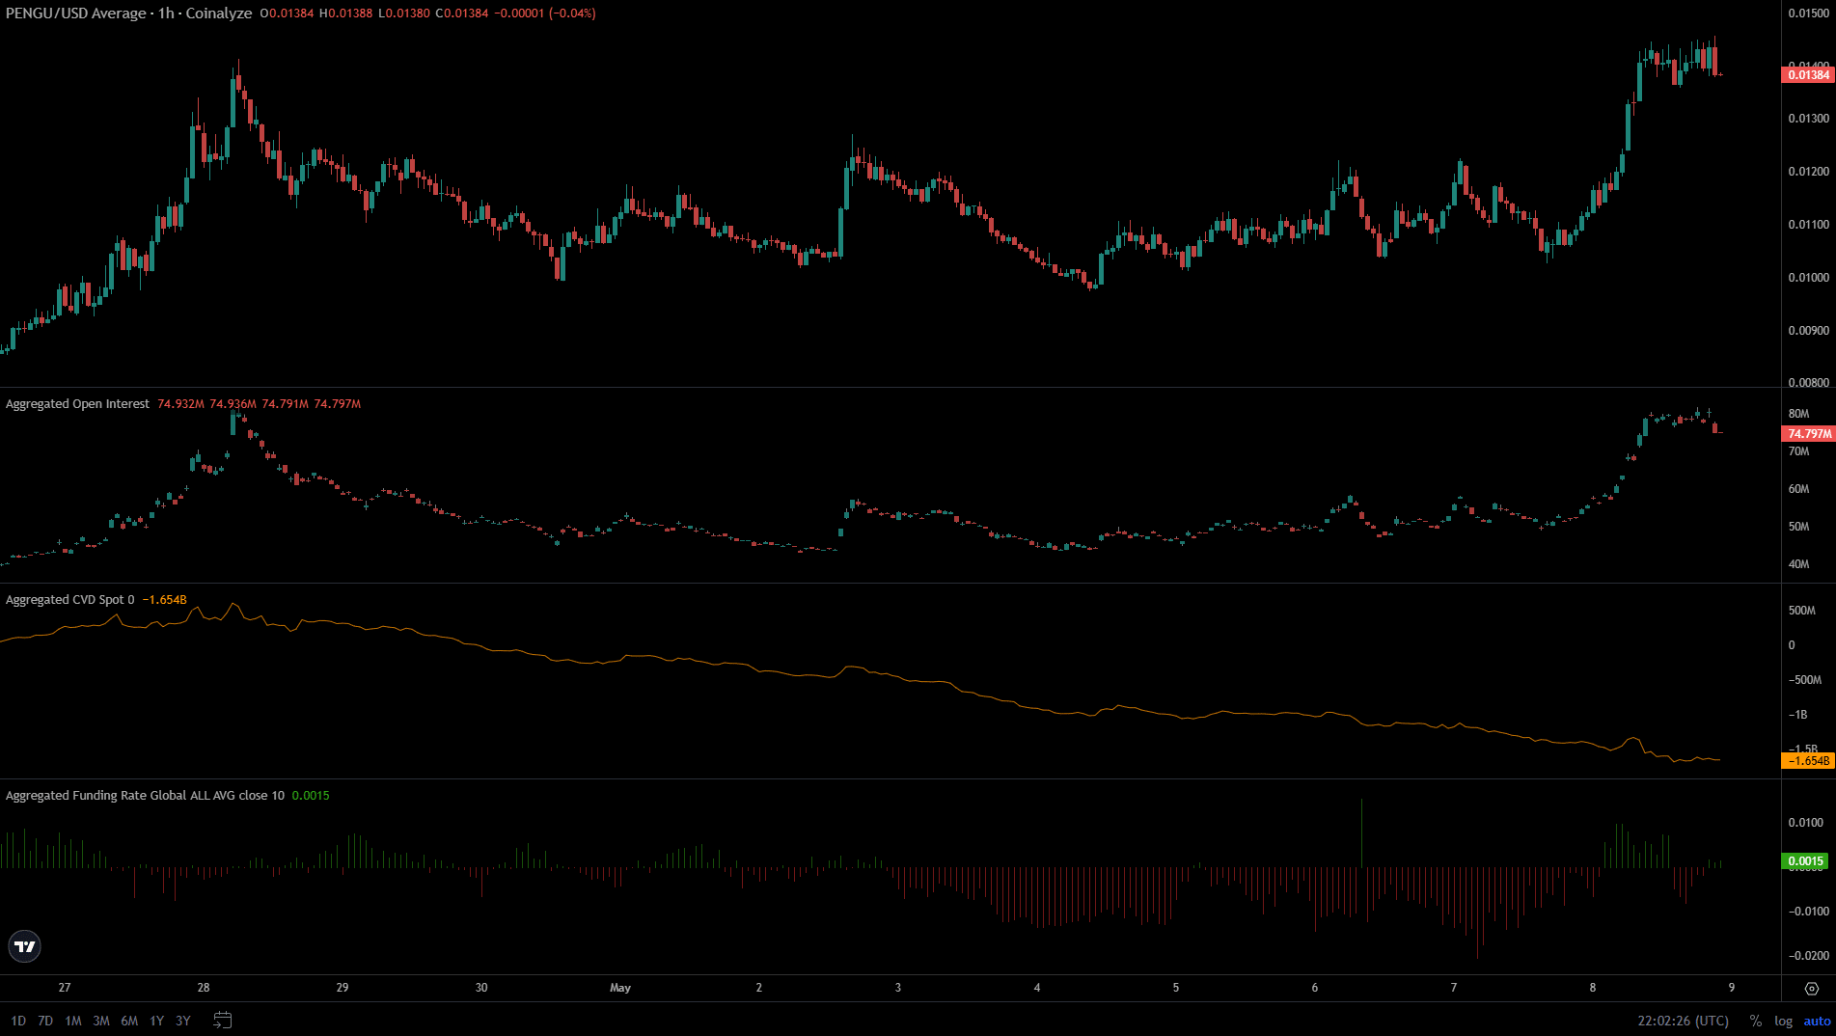Image resolution: width=1836 pixels, height=1036 pixels.
Task: Choose the 1Y date range
Action: [156, 1021]
